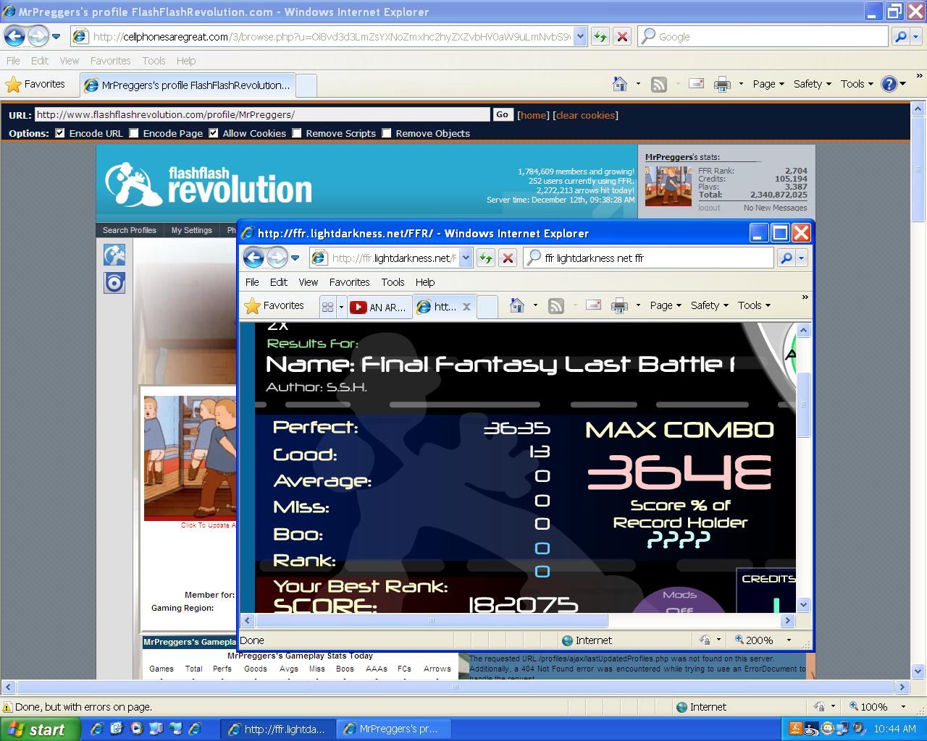
Task: Enable the Remove Objects checkbox
Action: pos(387,133)
